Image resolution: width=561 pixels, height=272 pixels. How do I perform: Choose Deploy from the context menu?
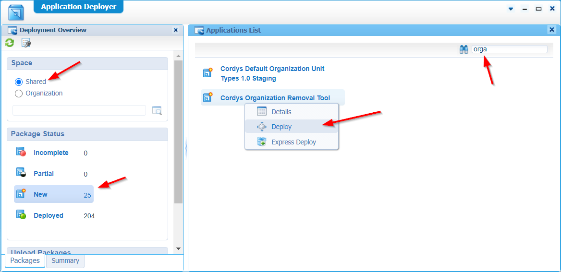(281, 127)
